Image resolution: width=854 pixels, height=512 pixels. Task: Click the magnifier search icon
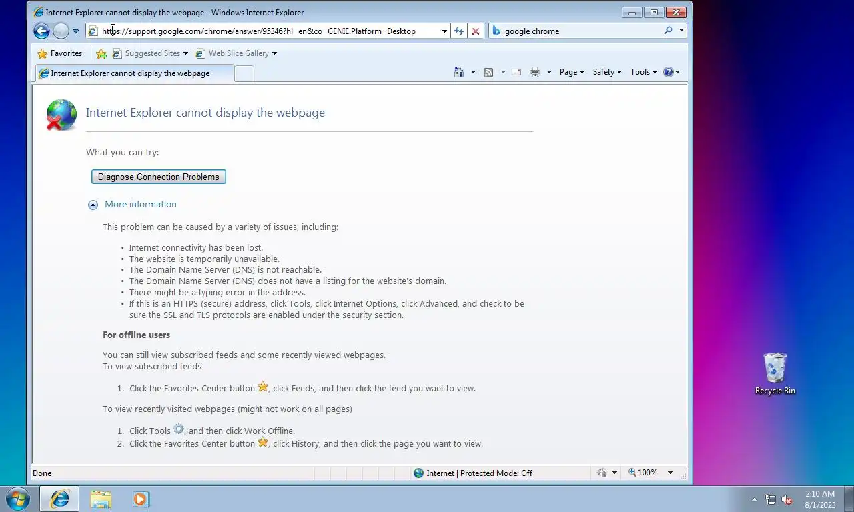668,31
